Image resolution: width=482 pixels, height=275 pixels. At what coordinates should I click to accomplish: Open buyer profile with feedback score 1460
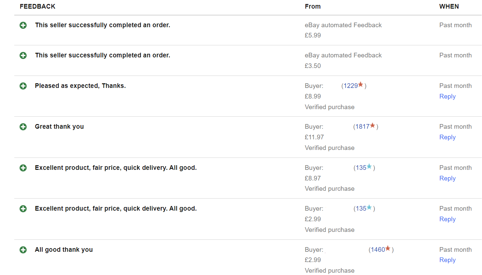click(x=378, y=250)
